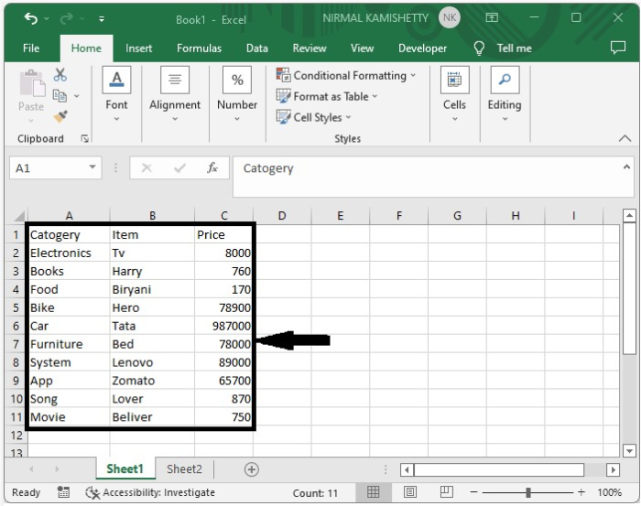Screen dimensions: 641x506
Task: Open Accessibility: Investigate status
Action: 150,492
